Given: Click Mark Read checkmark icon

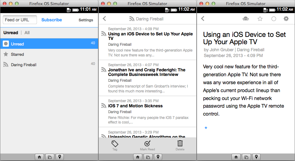Looking at the screenshot, I should pos(147,144).
